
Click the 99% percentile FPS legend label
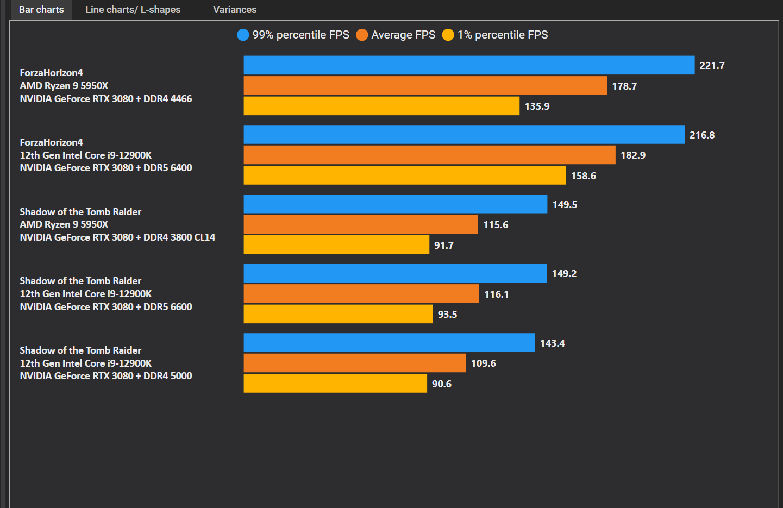300,35
